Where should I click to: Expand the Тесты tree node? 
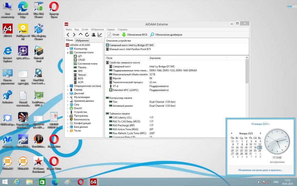[x=68, y=130]
